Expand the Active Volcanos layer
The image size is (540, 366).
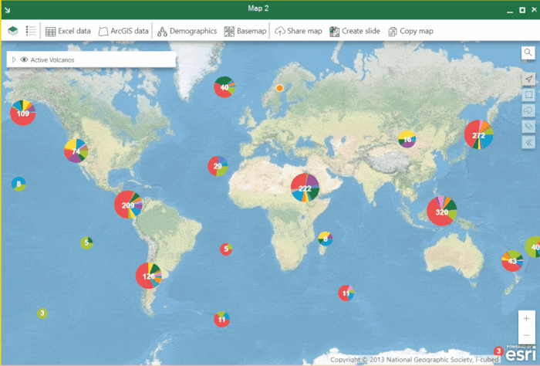[14, 59]
